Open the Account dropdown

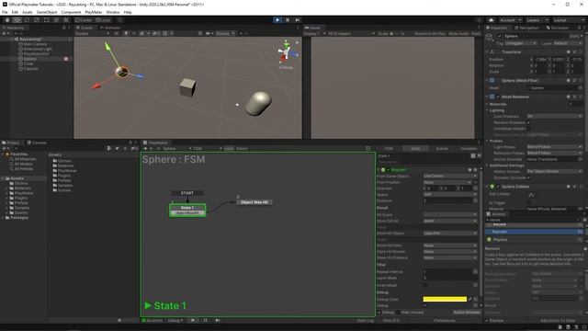(510, 20)
